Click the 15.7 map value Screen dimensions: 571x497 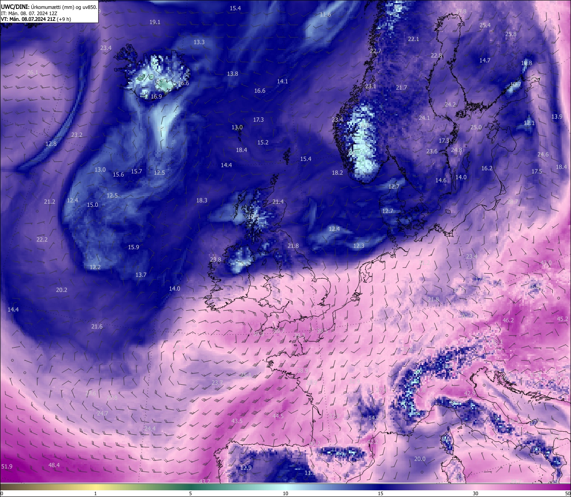136,171
